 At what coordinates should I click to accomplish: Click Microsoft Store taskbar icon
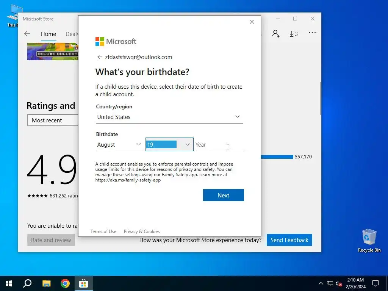point(84,283)
